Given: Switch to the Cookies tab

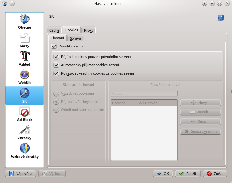Looking at the screenshot, I should 72,30.
